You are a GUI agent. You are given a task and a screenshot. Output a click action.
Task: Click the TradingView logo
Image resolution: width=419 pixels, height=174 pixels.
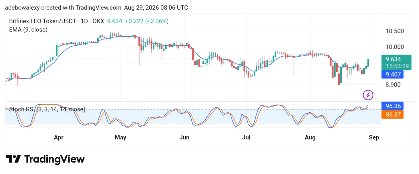coord(45,159)
